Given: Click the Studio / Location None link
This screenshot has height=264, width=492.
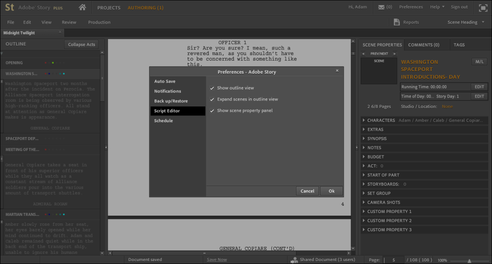Looking at the screenshot, I should [447, 106].
